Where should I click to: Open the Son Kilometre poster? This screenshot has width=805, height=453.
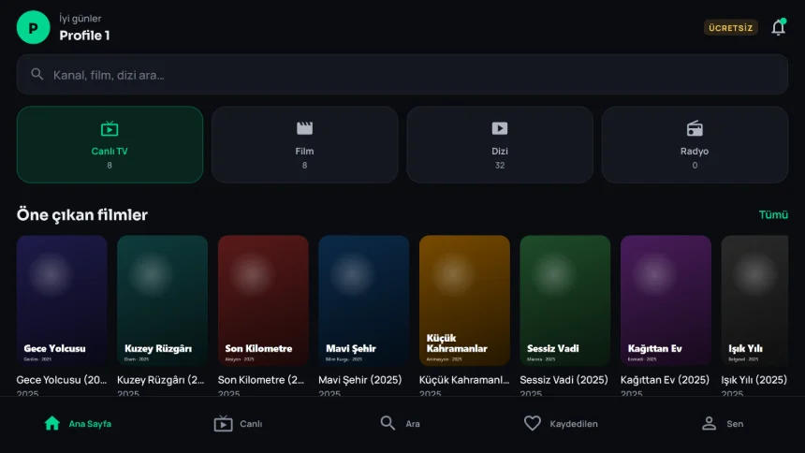coord(263,300)
